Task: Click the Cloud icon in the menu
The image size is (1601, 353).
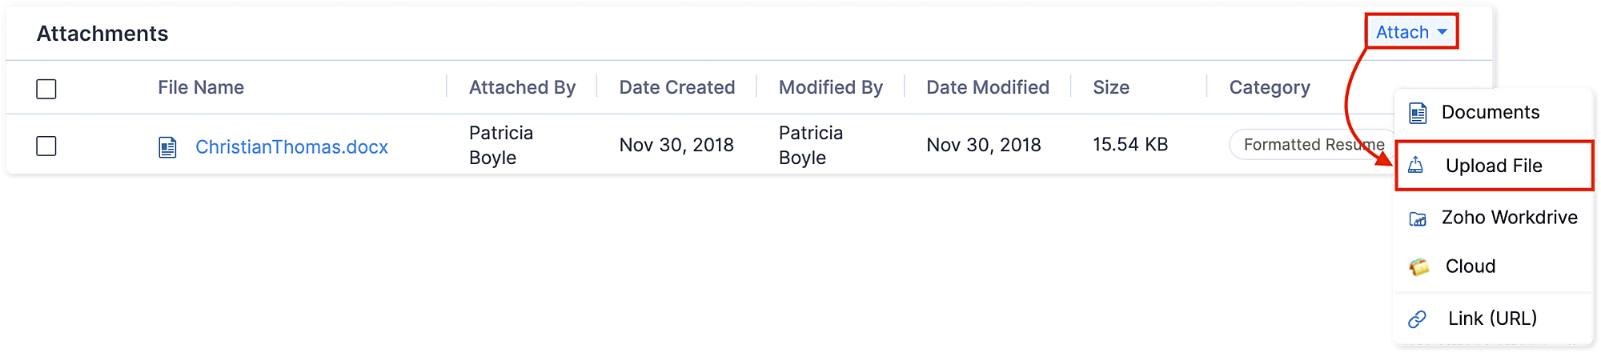Action: click(1419, 267)
